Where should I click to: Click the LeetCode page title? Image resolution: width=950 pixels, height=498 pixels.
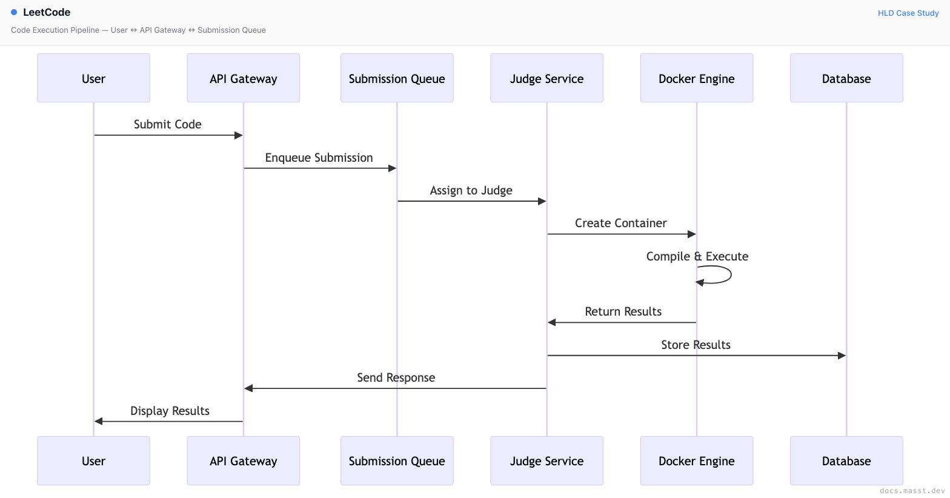pos(47,12)
